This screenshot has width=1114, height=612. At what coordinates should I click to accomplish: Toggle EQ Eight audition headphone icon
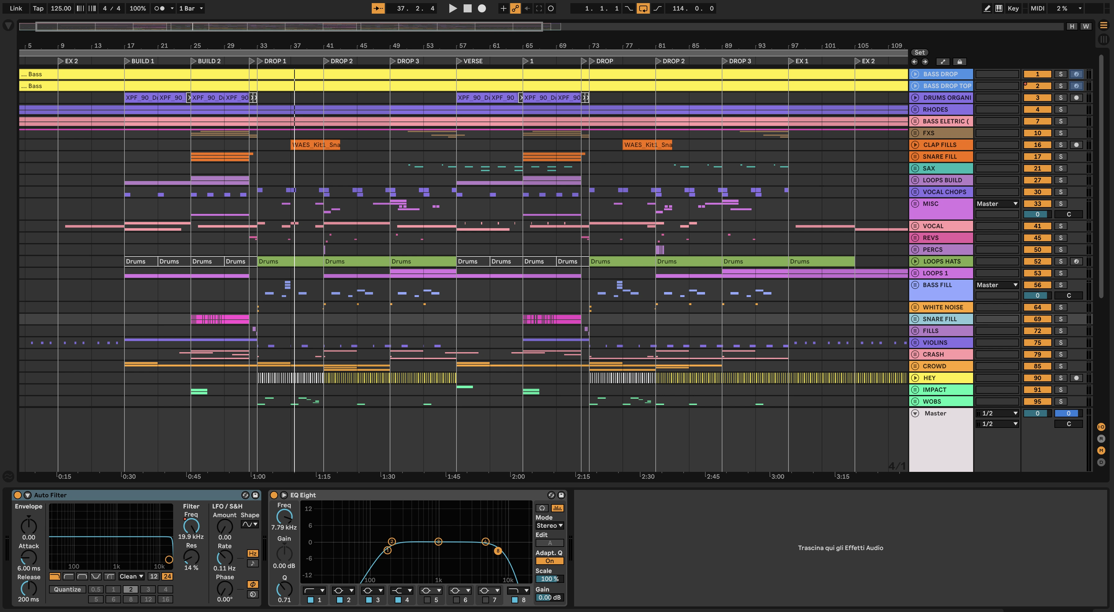[x=542, y=508]
